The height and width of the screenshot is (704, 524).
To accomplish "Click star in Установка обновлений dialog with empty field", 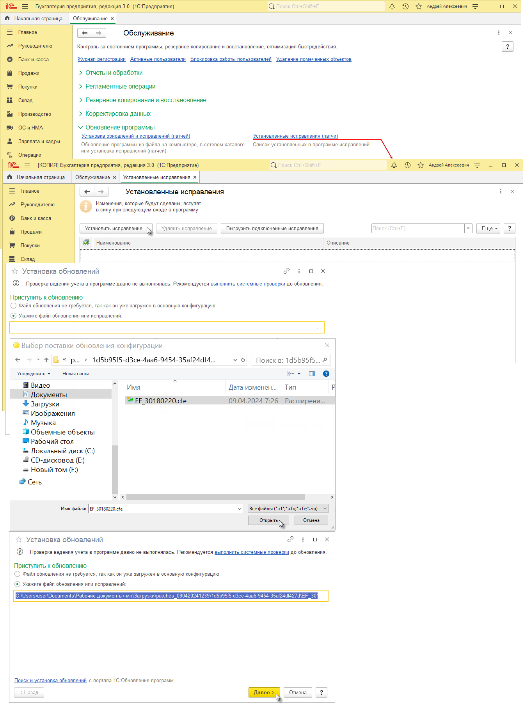I will click(15, 271).
